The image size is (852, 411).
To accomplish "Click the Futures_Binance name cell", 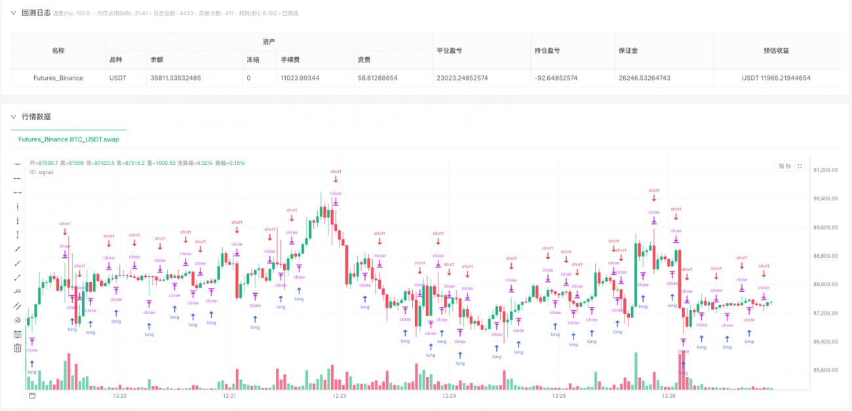I will point(58,78).
